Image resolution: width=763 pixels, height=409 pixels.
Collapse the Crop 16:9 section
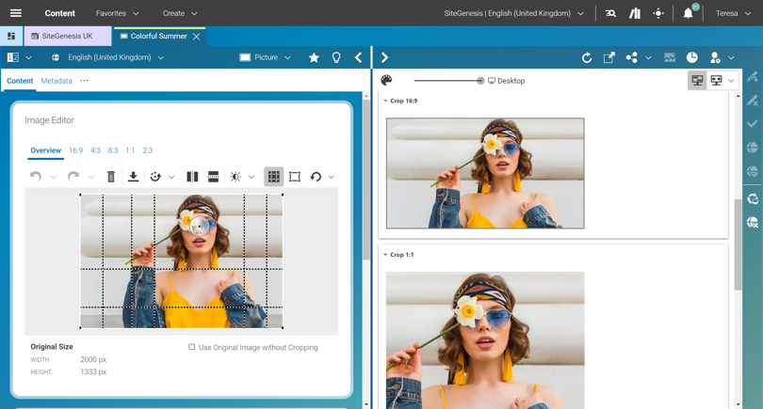(x=385, y=101)
